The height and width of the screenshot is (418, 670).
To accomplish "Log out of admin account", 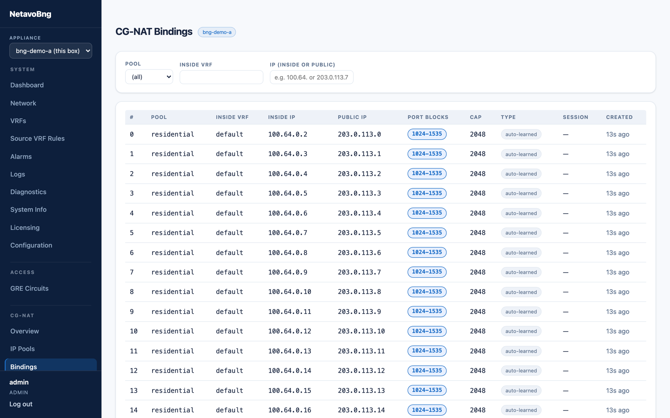I will [x=21, y=404].
